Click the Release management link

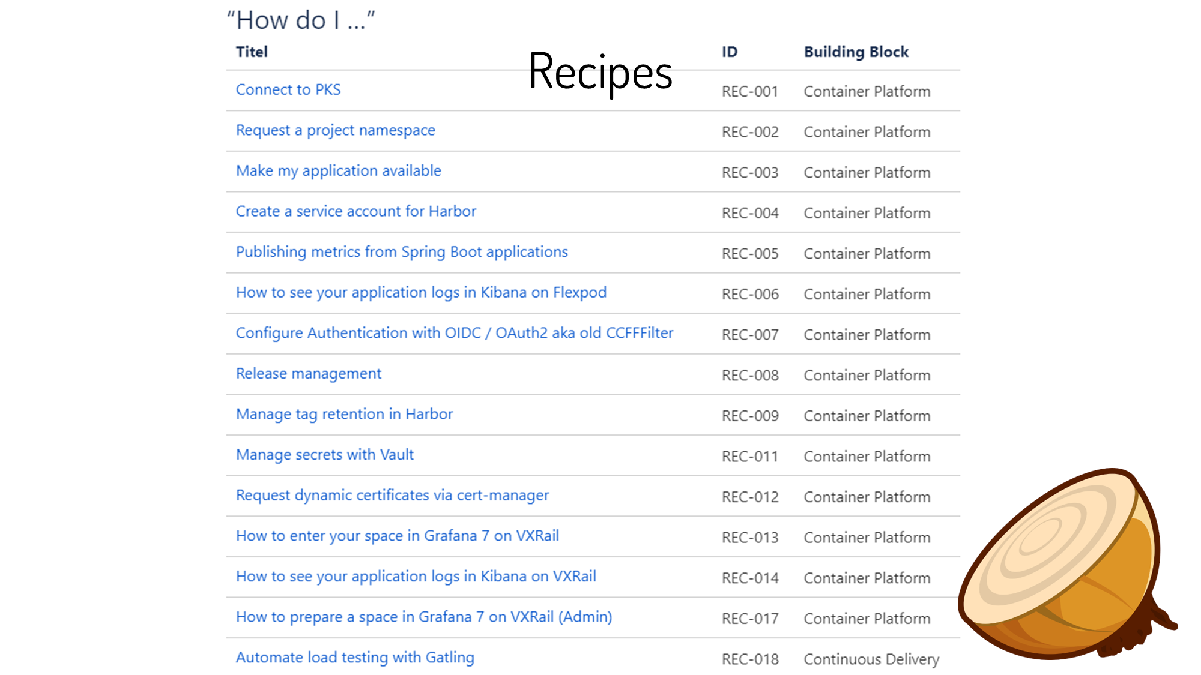coord(308,374)
